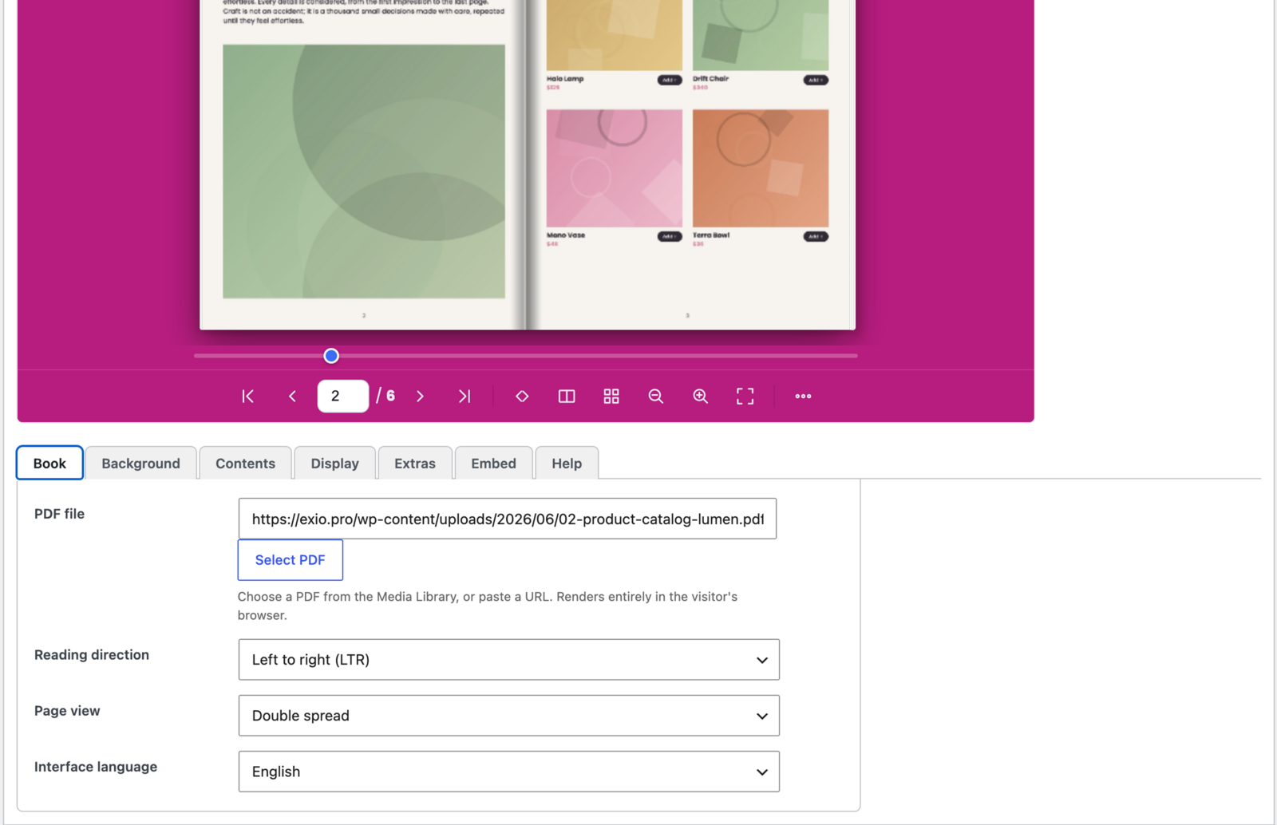1277x825 pixels.
Task: Click the Page view label
Action: click(x=67, y=711)
